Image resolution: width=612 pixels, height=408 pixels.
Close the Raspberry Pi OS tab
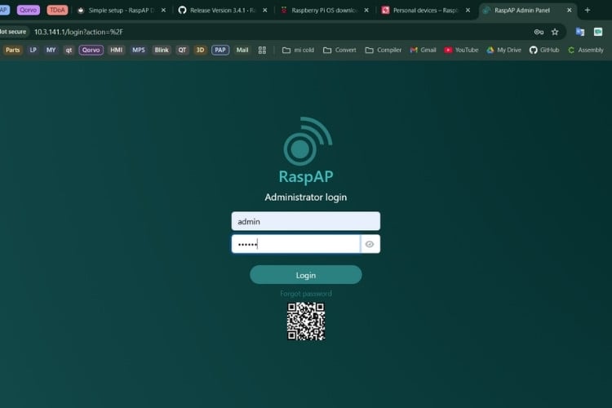click(x=366, y=10)
